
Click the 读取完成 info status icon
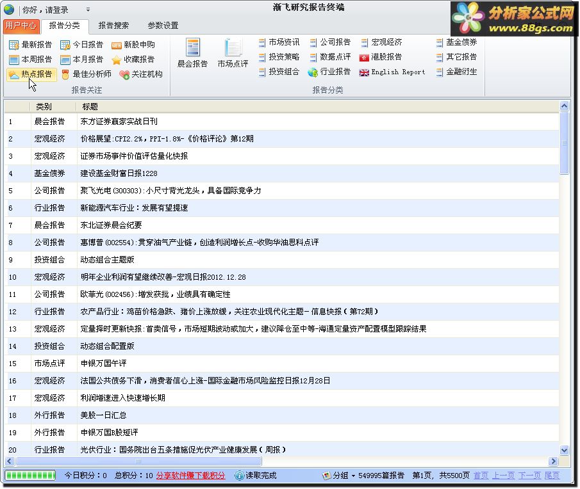[240, 476]
